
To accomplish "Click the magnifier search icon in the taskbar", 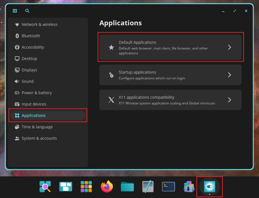I will coord(45,186).
